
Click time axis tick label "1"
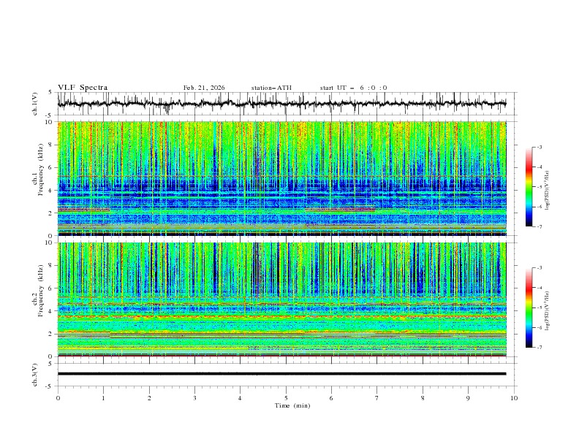103,398
